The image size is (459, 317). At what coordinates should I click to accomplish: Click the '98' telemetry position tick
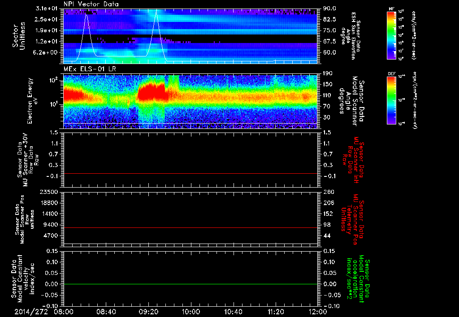click(x=327, y=225)
